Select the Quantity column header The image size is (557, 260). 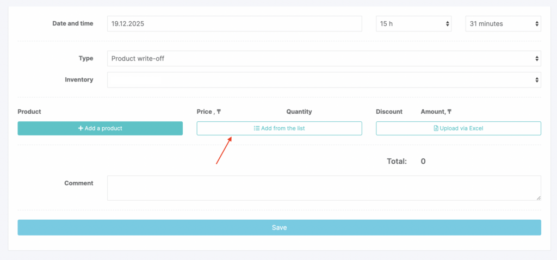click(x=299, y=112)
